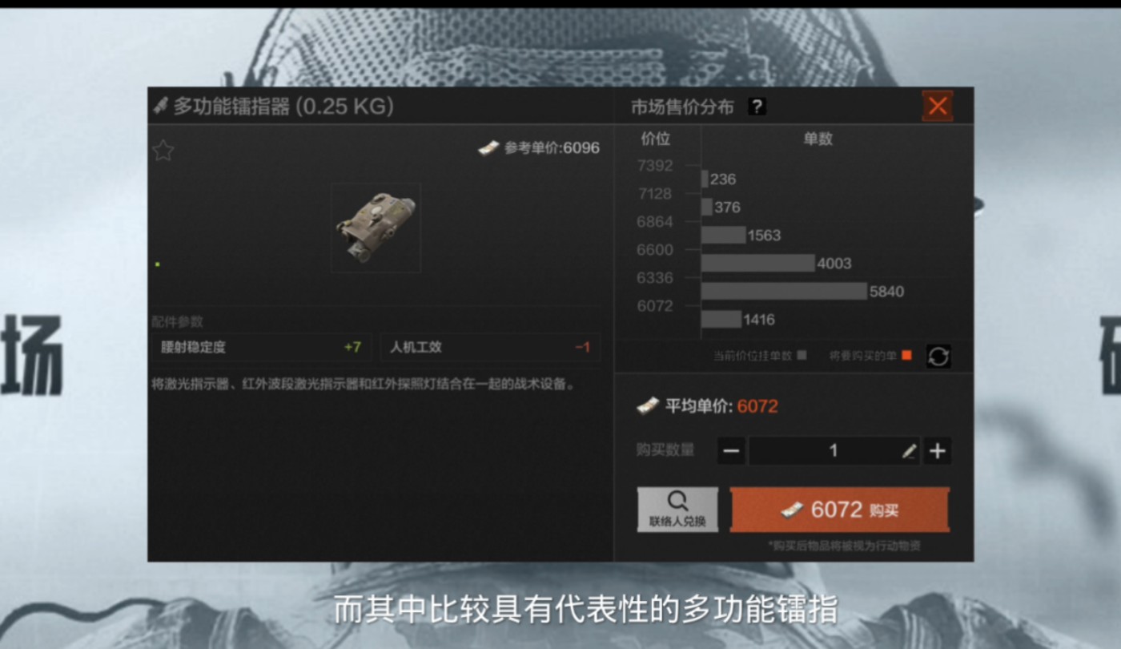Image resolution: width=1121 pixels, height=649 pixels.
Task: Select the 1563 orders price bar
Action: 723,235
